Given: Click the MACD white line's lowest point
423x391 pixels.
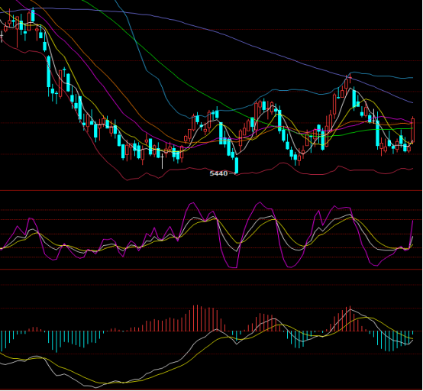Looking at the screenshot, I should coord(95,387).
